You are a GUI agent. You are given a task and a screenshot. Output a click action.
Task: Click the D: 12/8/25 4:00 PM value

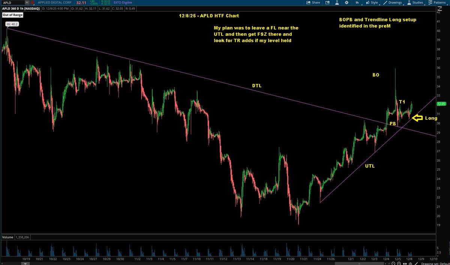55,9
